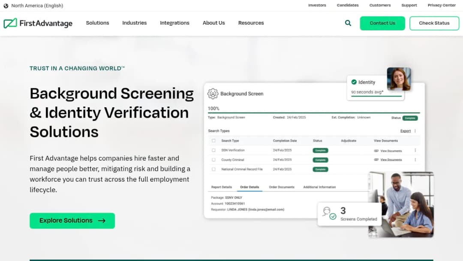The height and width of the screenshot is (261, 463).
Task: Open the Support link
Action: point(409,5)
